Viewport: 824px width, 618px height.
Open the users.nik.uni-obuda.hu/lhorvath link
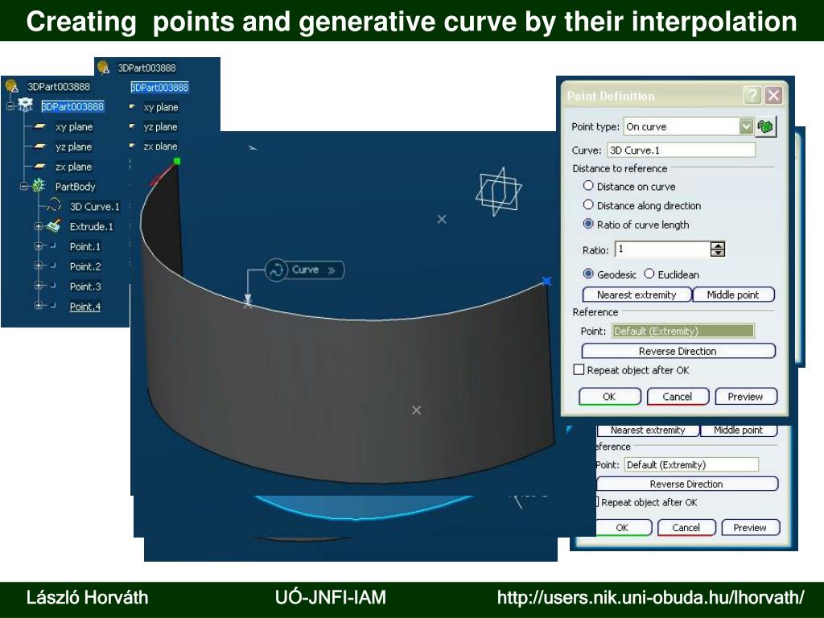[650, 598]
